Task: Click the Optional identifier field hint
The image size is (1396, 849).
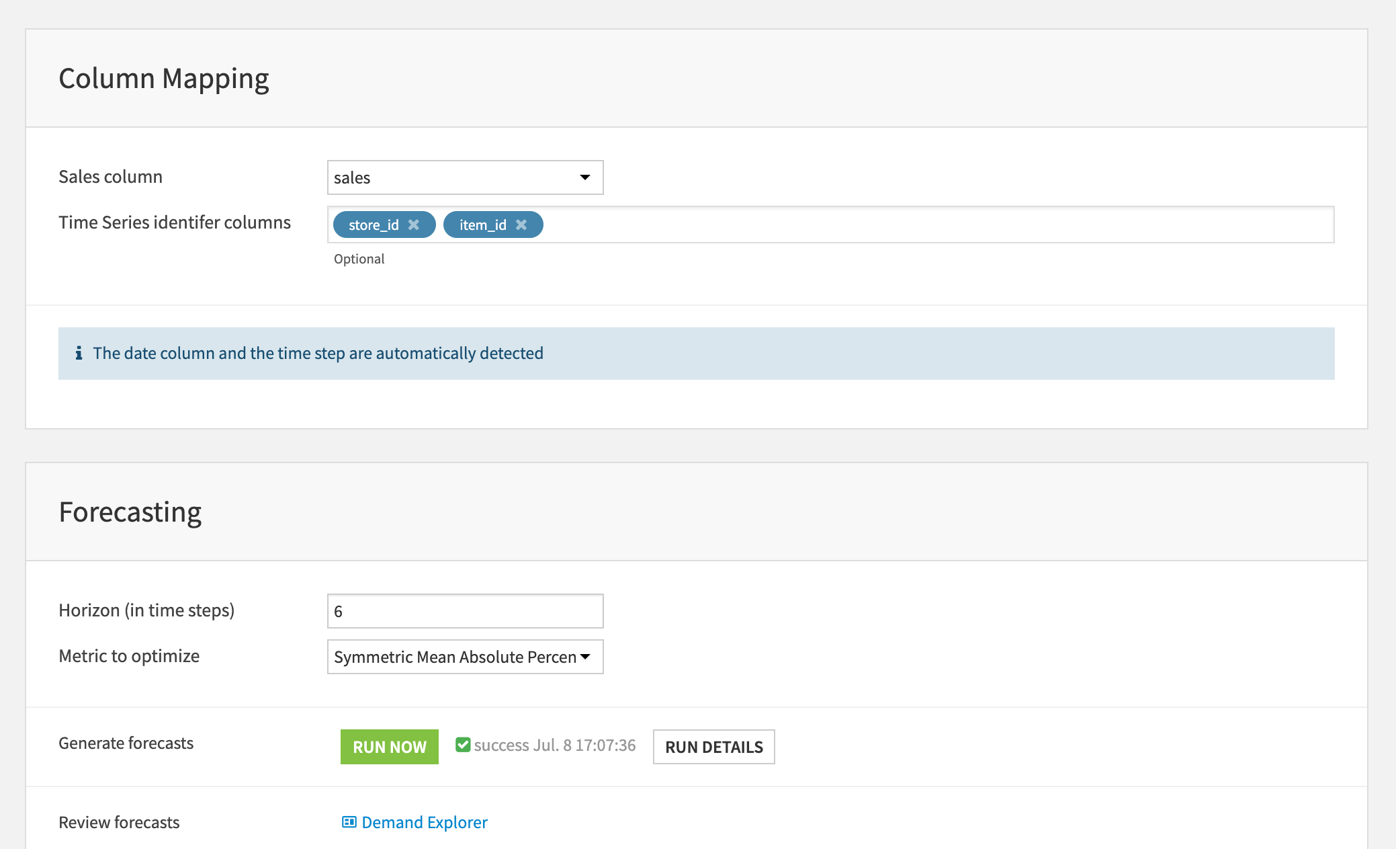Action: coord(359,258)
